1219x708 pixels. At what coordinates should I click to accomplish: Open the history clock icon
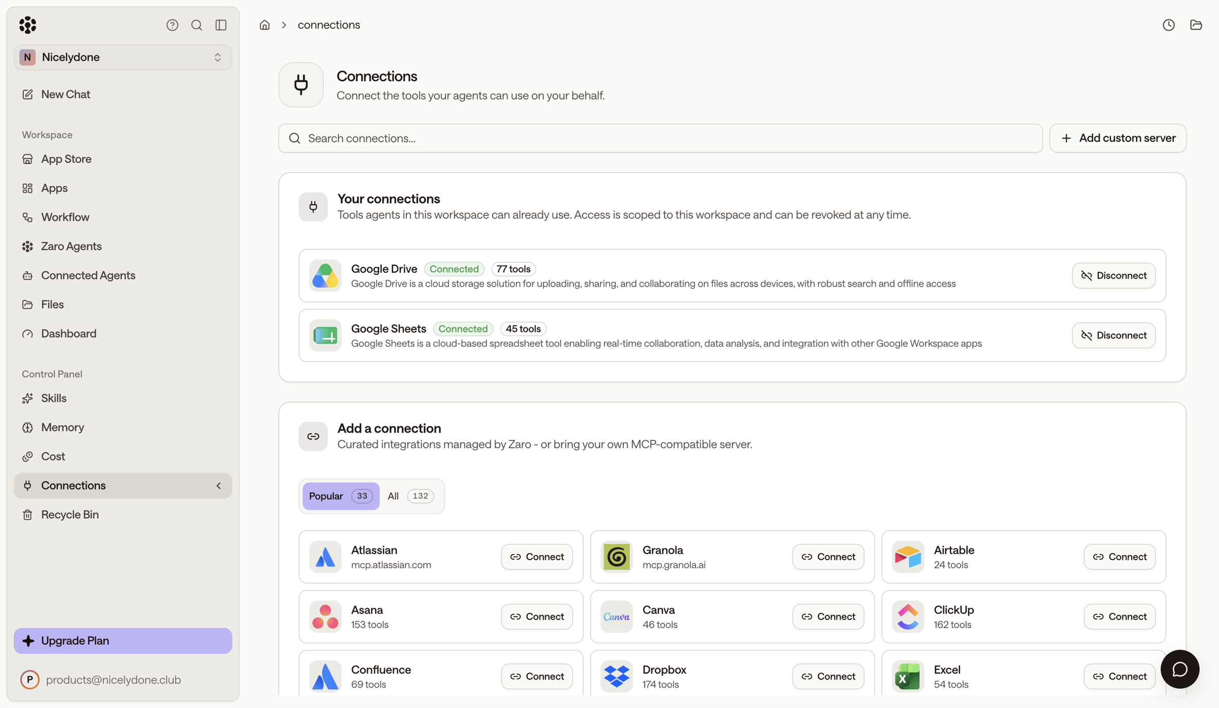(x=1169, y=25)
